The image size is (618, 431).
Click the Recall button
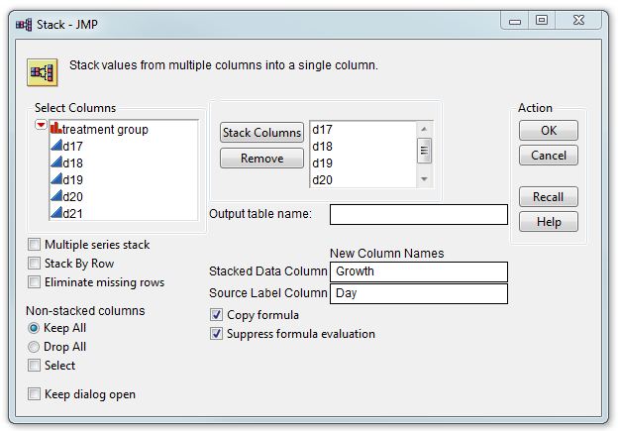[x=548, y=197]
